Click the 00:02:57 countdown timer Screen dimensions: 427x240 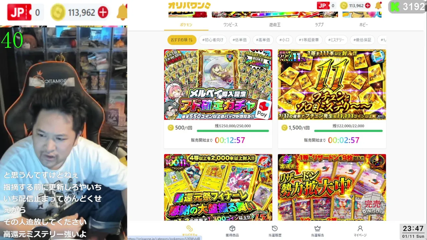pyautogui.click(x=344, y=140)
